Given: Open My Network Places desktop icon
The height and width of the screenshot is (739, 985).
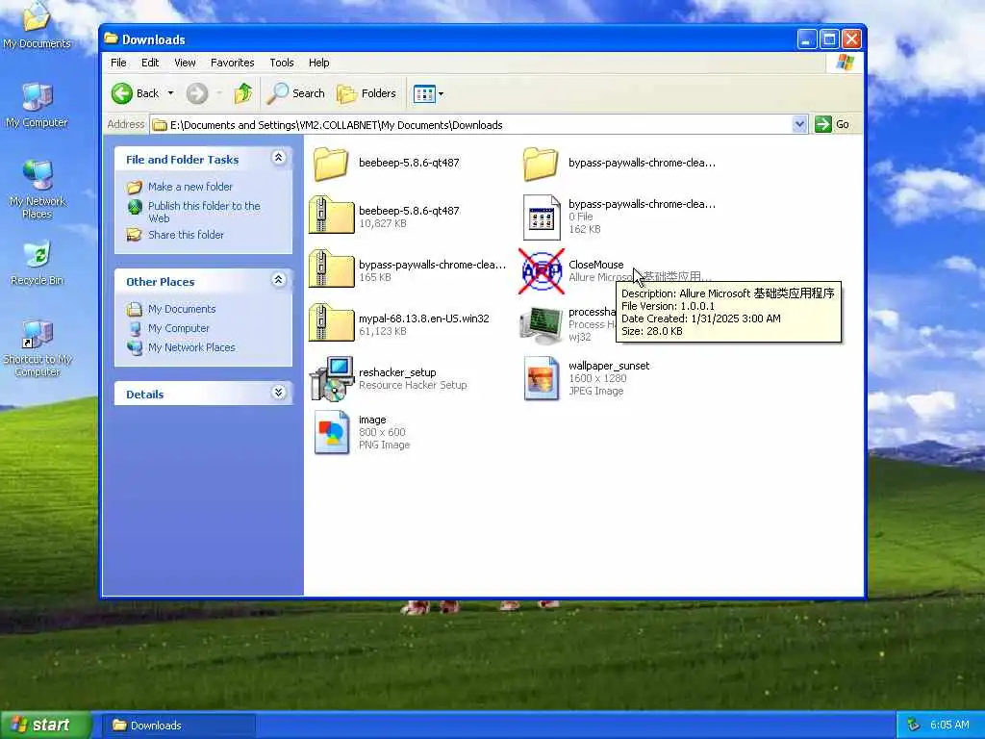Looking at the screenshot, I should [38, 190].
